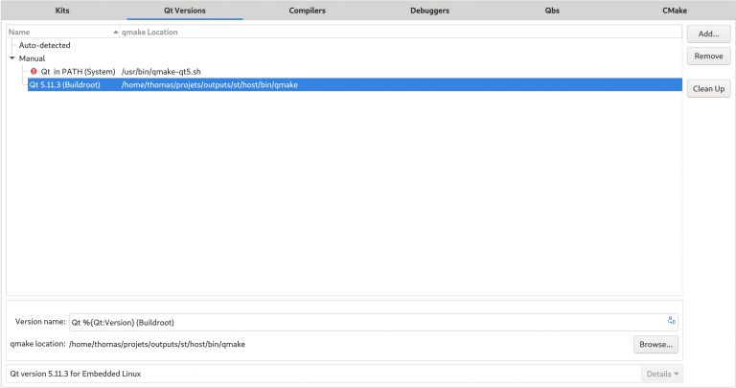736x388 pixels.
Task: Remove the selected Qt version
Action: pyautogui.click(x=709, y=56)
